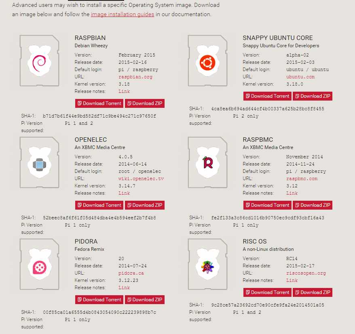Screen dimensions: 355x334
Task: Visit the raspbian.org URL link
Action: pyautogui.click(x=135, y=77)
